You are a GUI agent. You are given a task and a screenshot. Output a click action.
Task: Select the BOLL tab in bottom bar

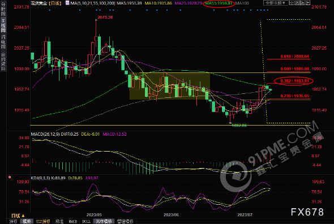click(86, 221)
